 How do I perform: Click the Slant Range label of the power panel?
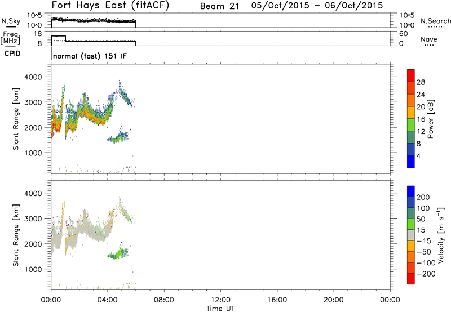(x=16, y=119)
